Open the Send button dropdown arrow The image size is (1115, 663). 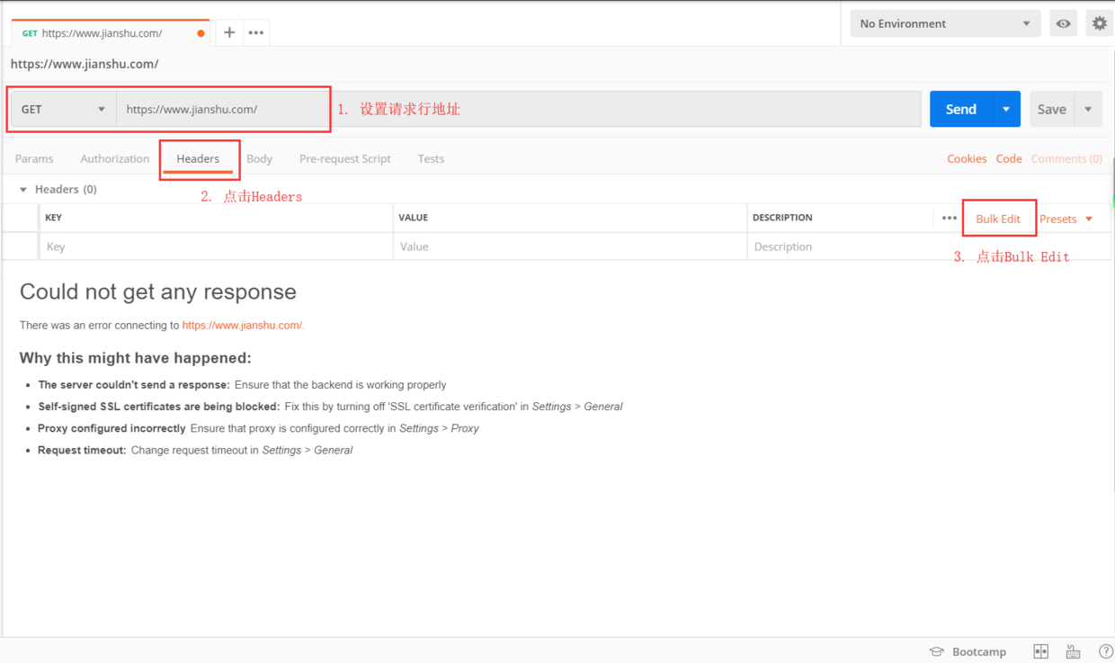[x=1006, y=109]
